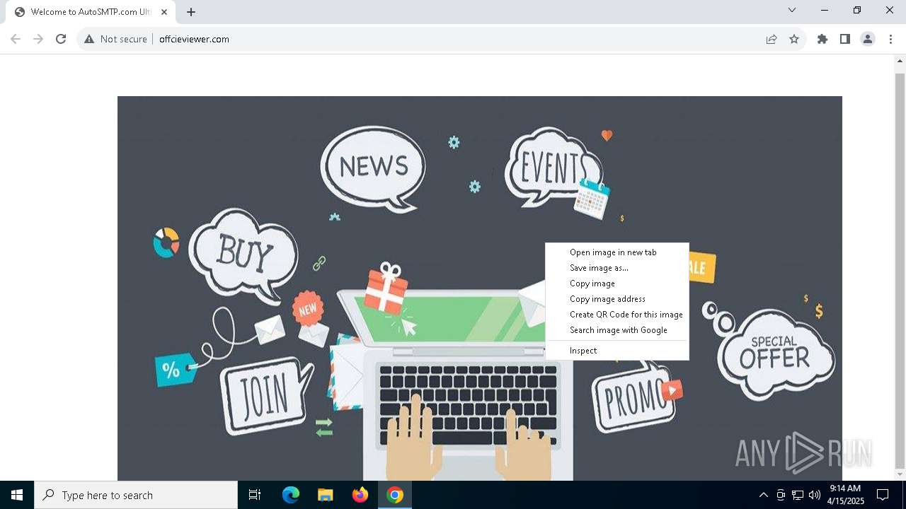This screenshot has height=509, width=906.
Task: Choose Search image with Google
Action: click(617, 330)
